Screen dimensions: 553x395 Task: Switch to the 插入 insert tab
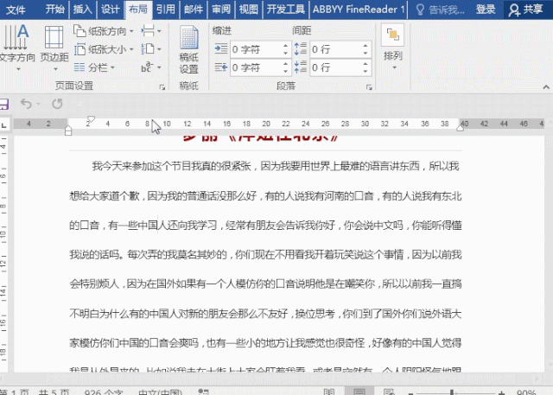pyautogui.click(x=83, y=10)
